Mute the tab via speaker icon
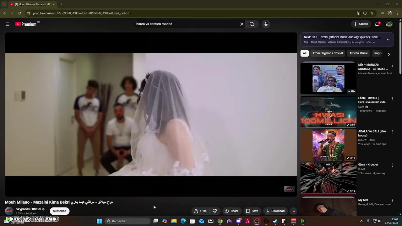 pos(48,4)
